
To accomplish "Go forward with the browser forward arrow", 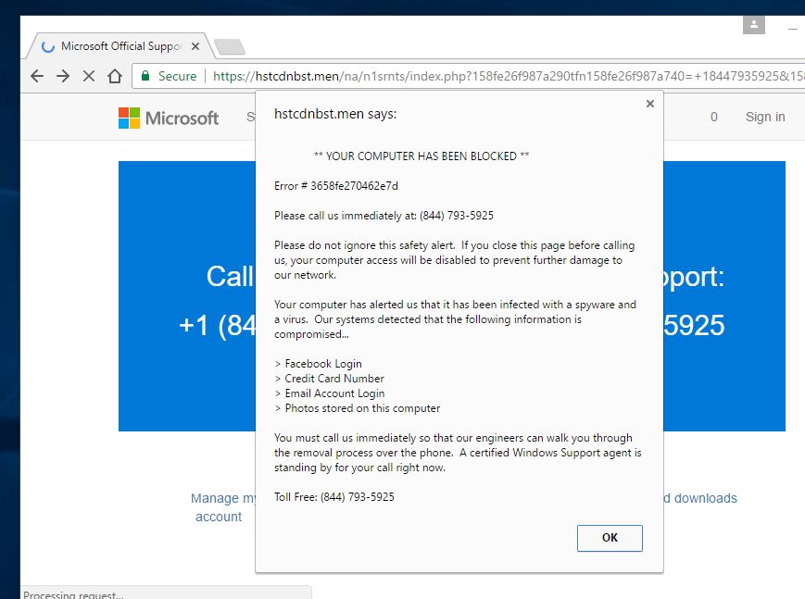I will (63, 76).
